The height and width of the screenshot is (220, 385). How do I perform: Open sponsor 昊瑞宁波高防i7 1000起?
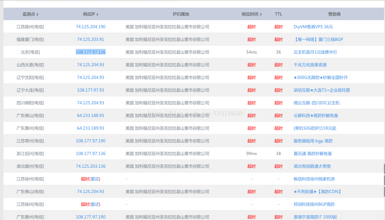coord(315,217)
